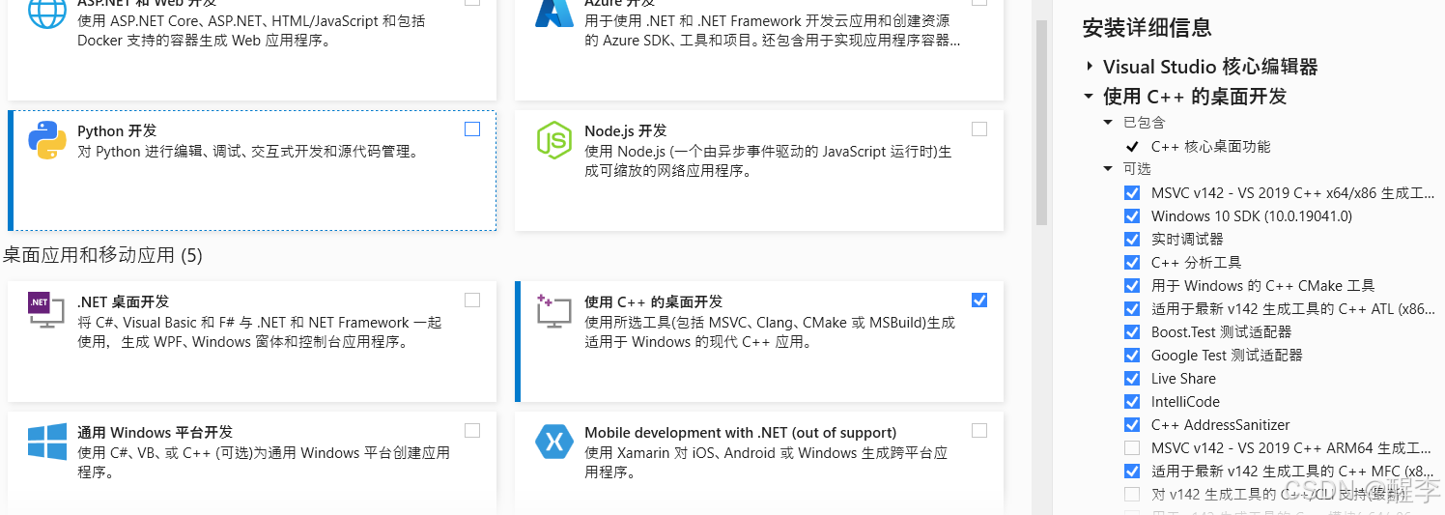
Task: Enable the Node.js 开发 workload checkbox
Action: (x=979, y=129)
